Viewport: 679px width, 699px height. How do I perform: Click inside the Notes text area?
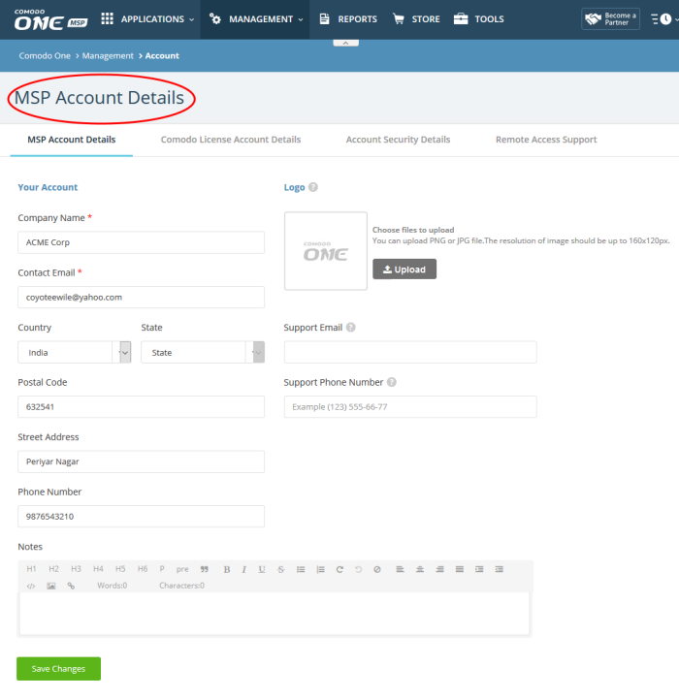tap(275, 614)
